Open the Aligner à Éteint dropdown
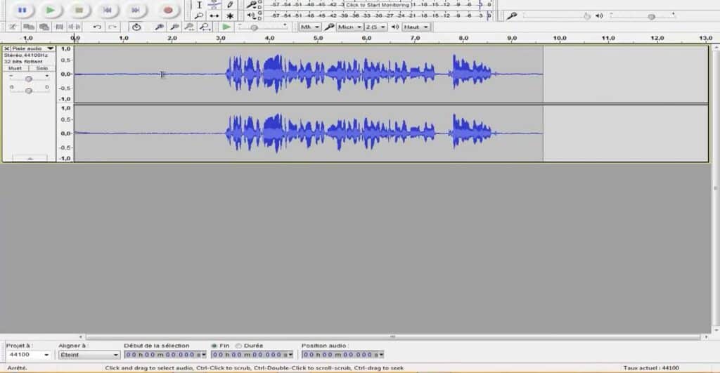Viewport: 720px width, 373px height. click(x=89, y=355)
